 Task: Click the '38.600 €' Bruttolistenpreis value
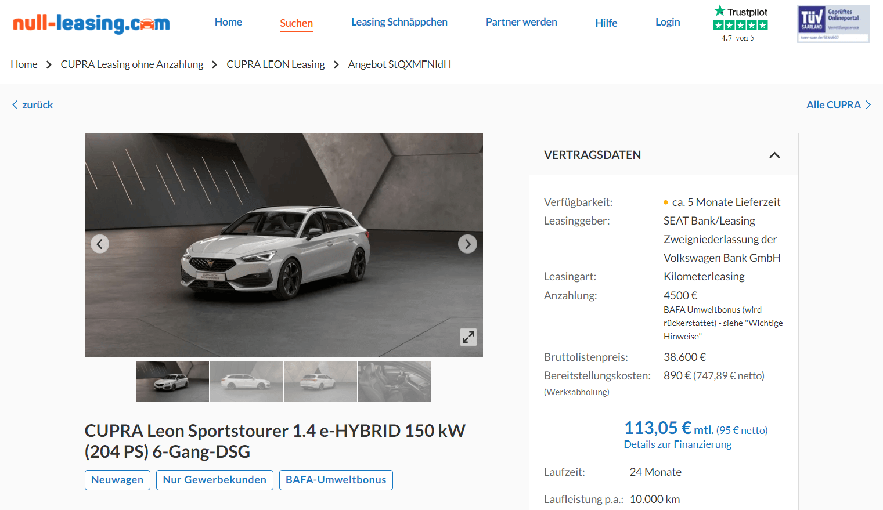(x=685, y=357)
